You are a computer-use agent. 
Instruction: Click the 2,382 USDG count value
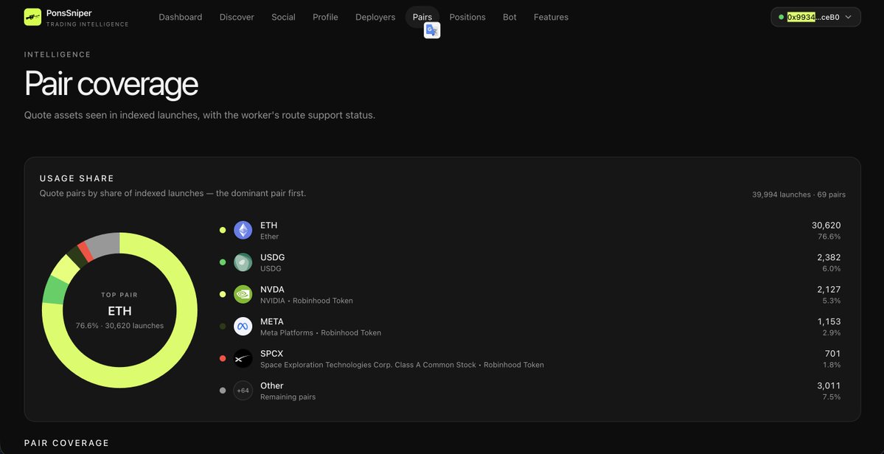coord(829,257)
